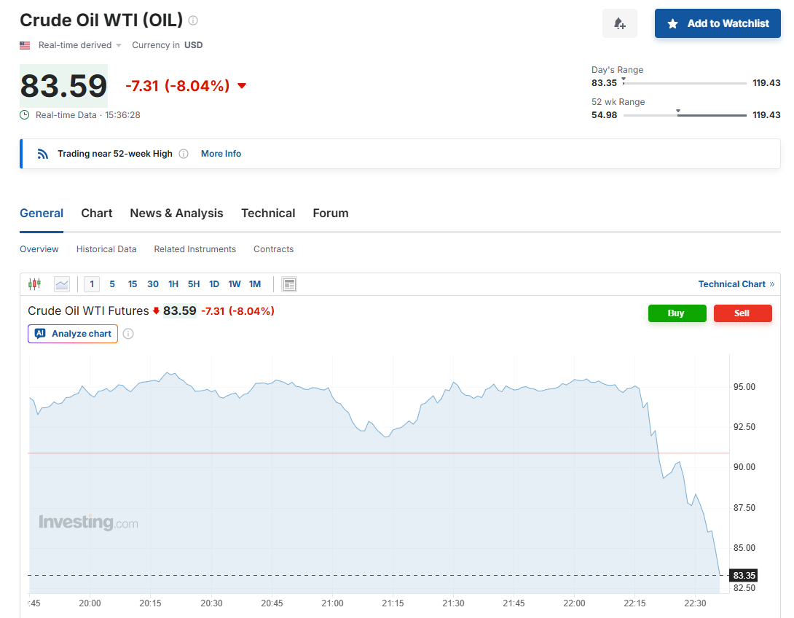Open the Forum tab
The height and width of the screenshot is (618, 794).
tap(331, 214)
